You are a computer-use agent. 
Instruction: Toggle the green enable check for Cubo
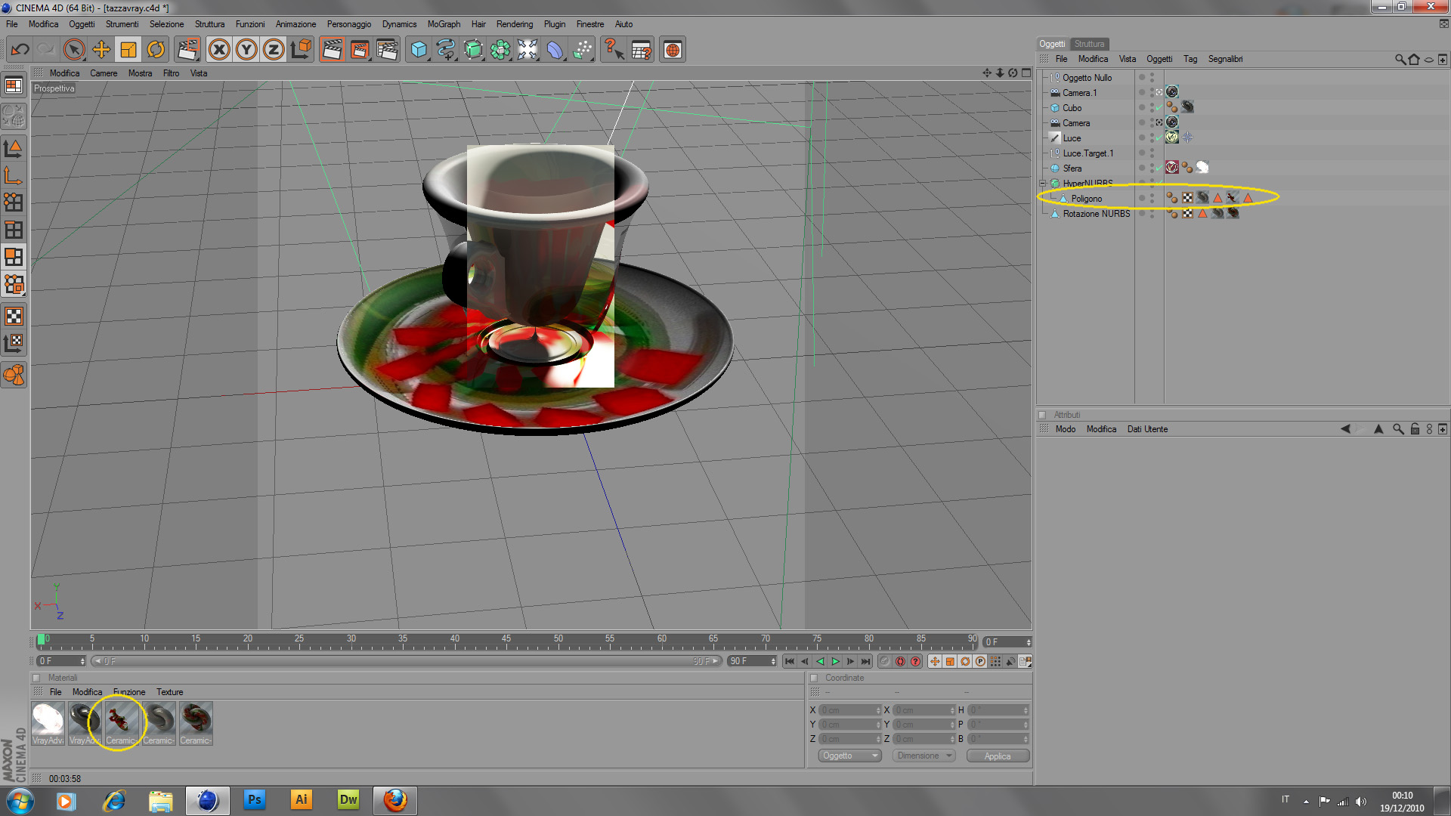click(x=1159, y=108)
